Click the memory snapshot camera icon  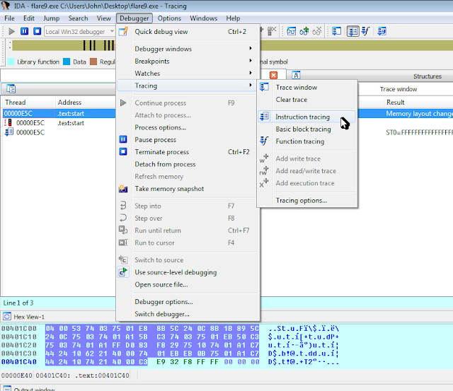pyautogui.click(x=123, y=189)
